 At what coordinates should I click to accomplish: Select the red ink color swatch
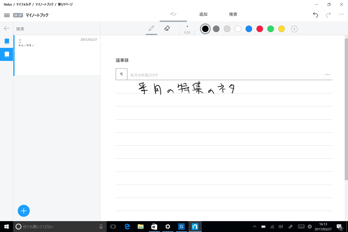pyautogui.click(x=260, y=29)
